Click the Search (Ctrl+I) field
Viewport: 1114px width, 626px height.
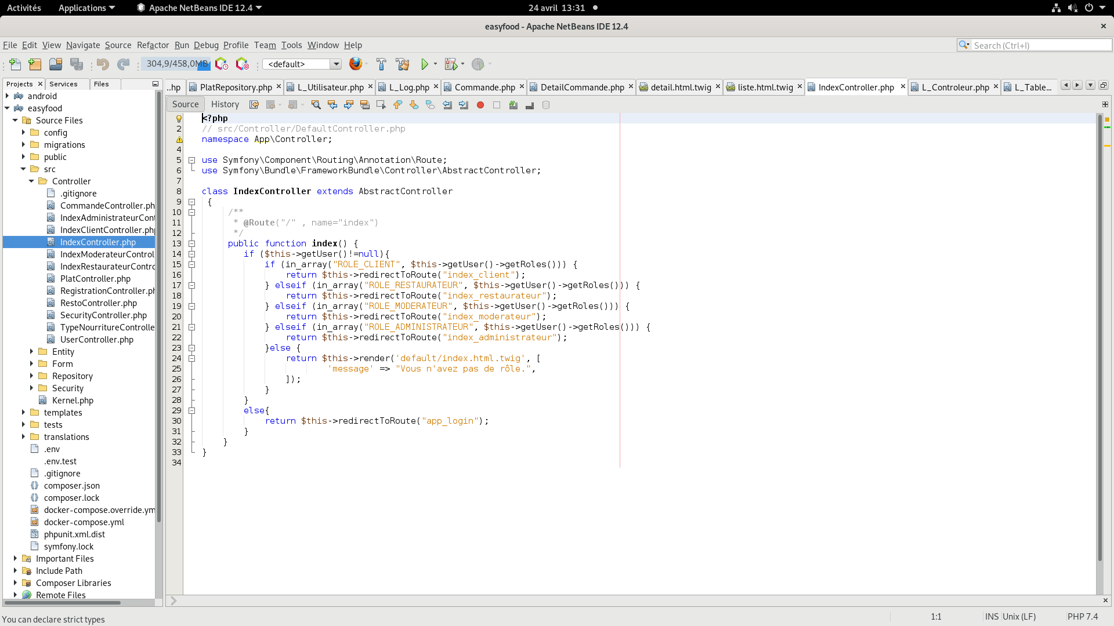click(x=1039, y=45)
